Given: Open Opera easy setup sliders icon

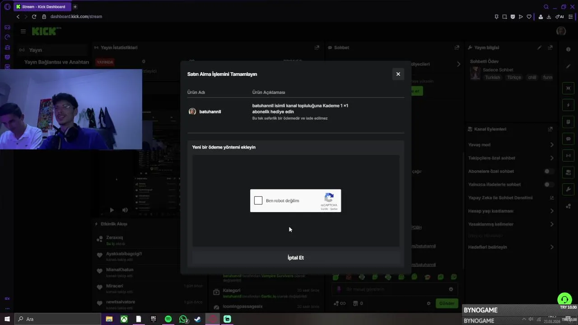Looking at the screenshot, I should coord(570,17).
